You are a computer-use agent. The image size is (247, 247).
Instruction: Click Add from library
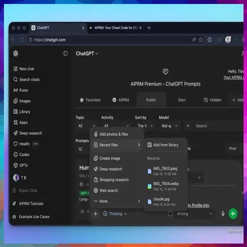click(x=165, y=145)
